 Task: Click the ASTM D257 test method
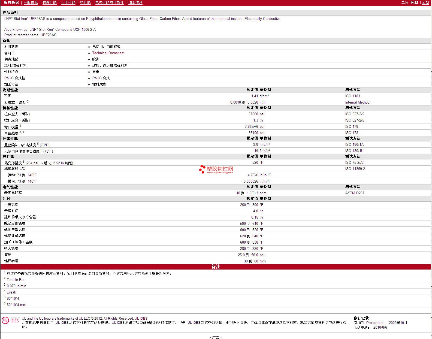tap(355, 193)
